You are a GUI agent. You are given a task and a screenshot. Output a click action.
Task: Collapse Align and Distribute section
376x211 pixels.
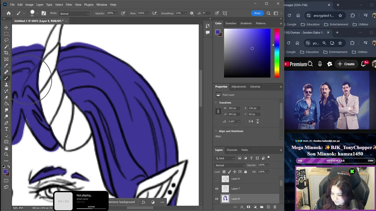216,131
